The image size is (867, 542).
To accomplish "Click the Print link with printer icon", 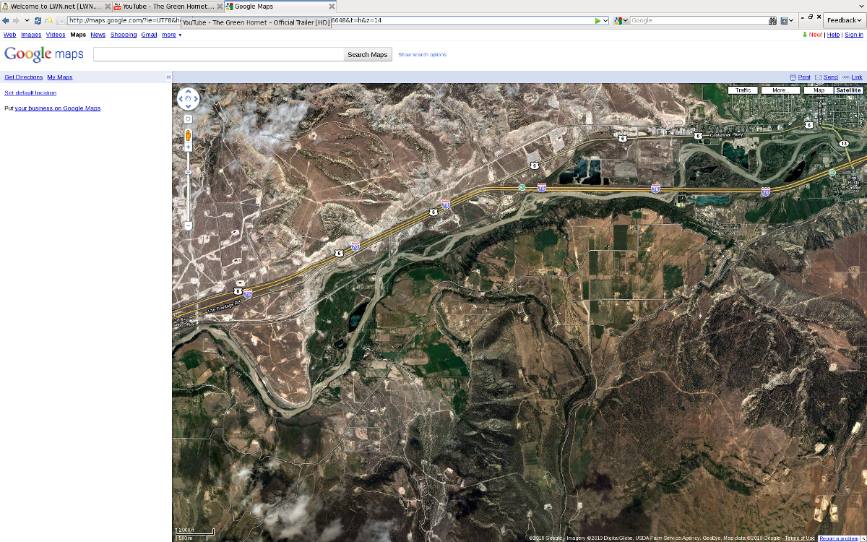I will point(800,77).
